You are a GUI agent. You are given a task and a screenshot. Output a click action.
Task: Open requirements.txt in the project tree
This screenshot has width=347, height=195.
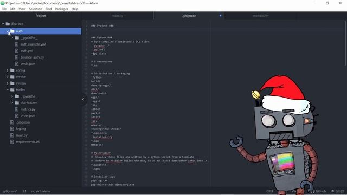[x=28, y=142]
